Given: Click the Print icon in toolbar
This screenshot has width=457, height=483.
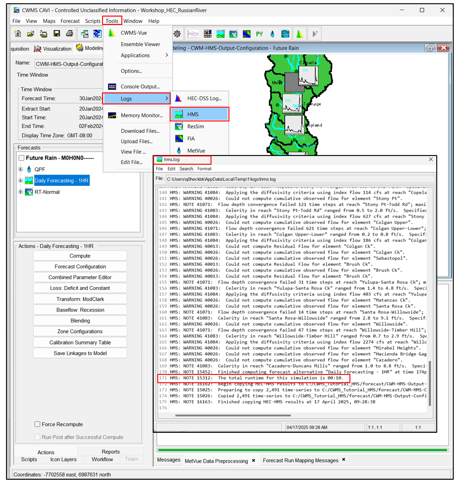Looking at the screenshot, I should [x=69, y=34].
